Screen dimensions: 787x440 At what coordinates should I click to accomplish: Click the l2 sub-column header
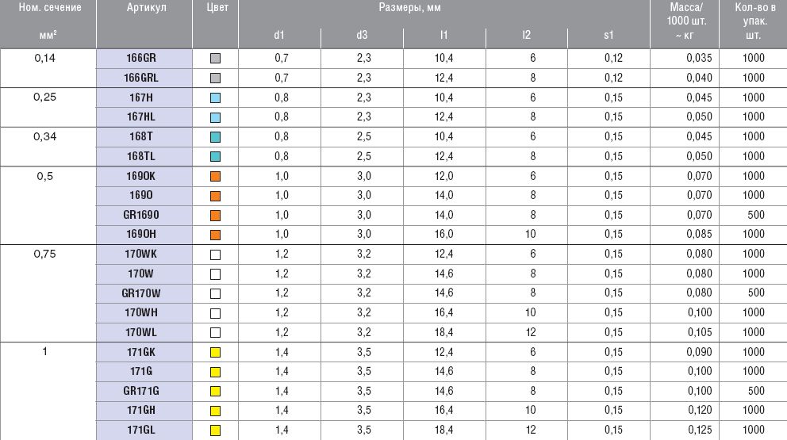(x=526, y=36)
